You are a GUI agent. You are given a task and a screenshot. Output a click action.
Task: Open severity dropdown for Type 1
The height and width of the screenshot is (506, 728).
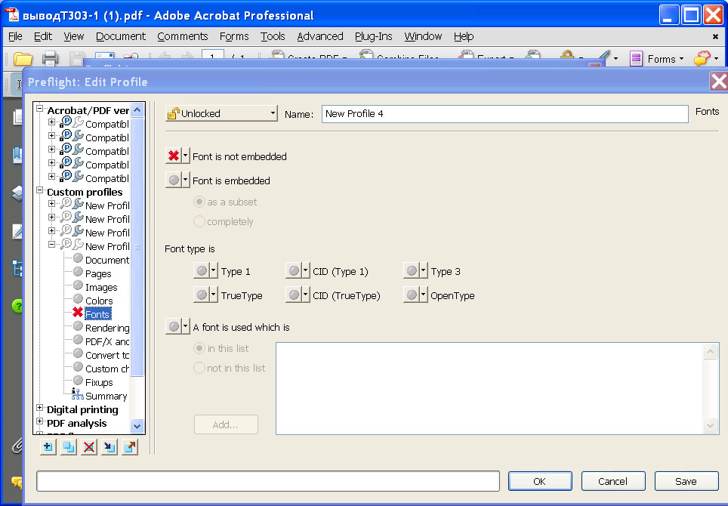point(213,270)
